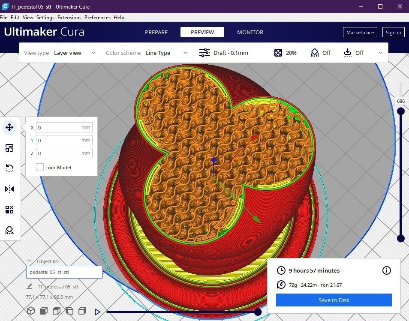The width and height of the screenshot is (409, 321).
Task: Switch to left side view icon
Action: (69, 311)
